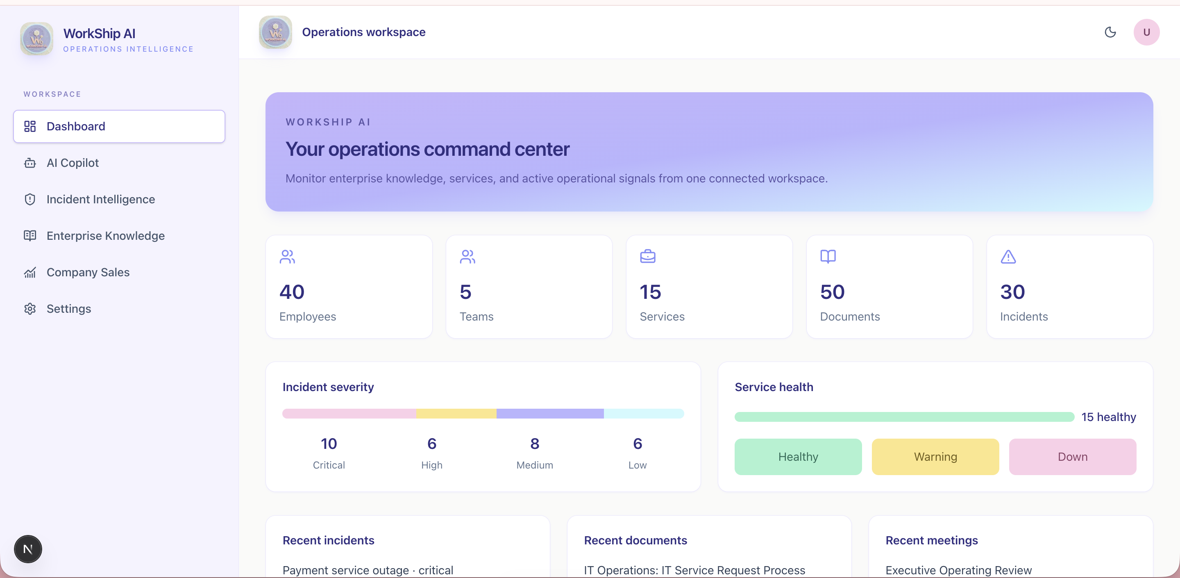Go to Incident Intelligence
Viewport: 1180px width, 578px height.
pos(119,199)
